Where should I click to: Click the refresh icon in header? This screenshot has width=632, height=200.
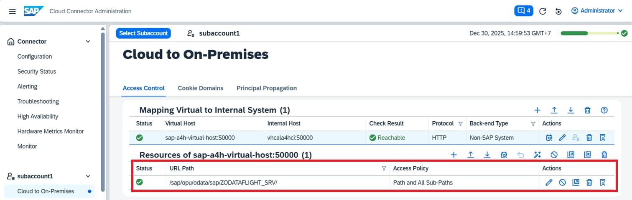pos(543,11)
